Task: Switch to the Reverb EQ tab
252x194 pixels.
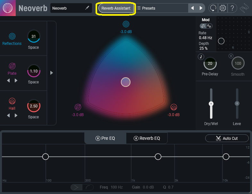Action: (147, 139)
